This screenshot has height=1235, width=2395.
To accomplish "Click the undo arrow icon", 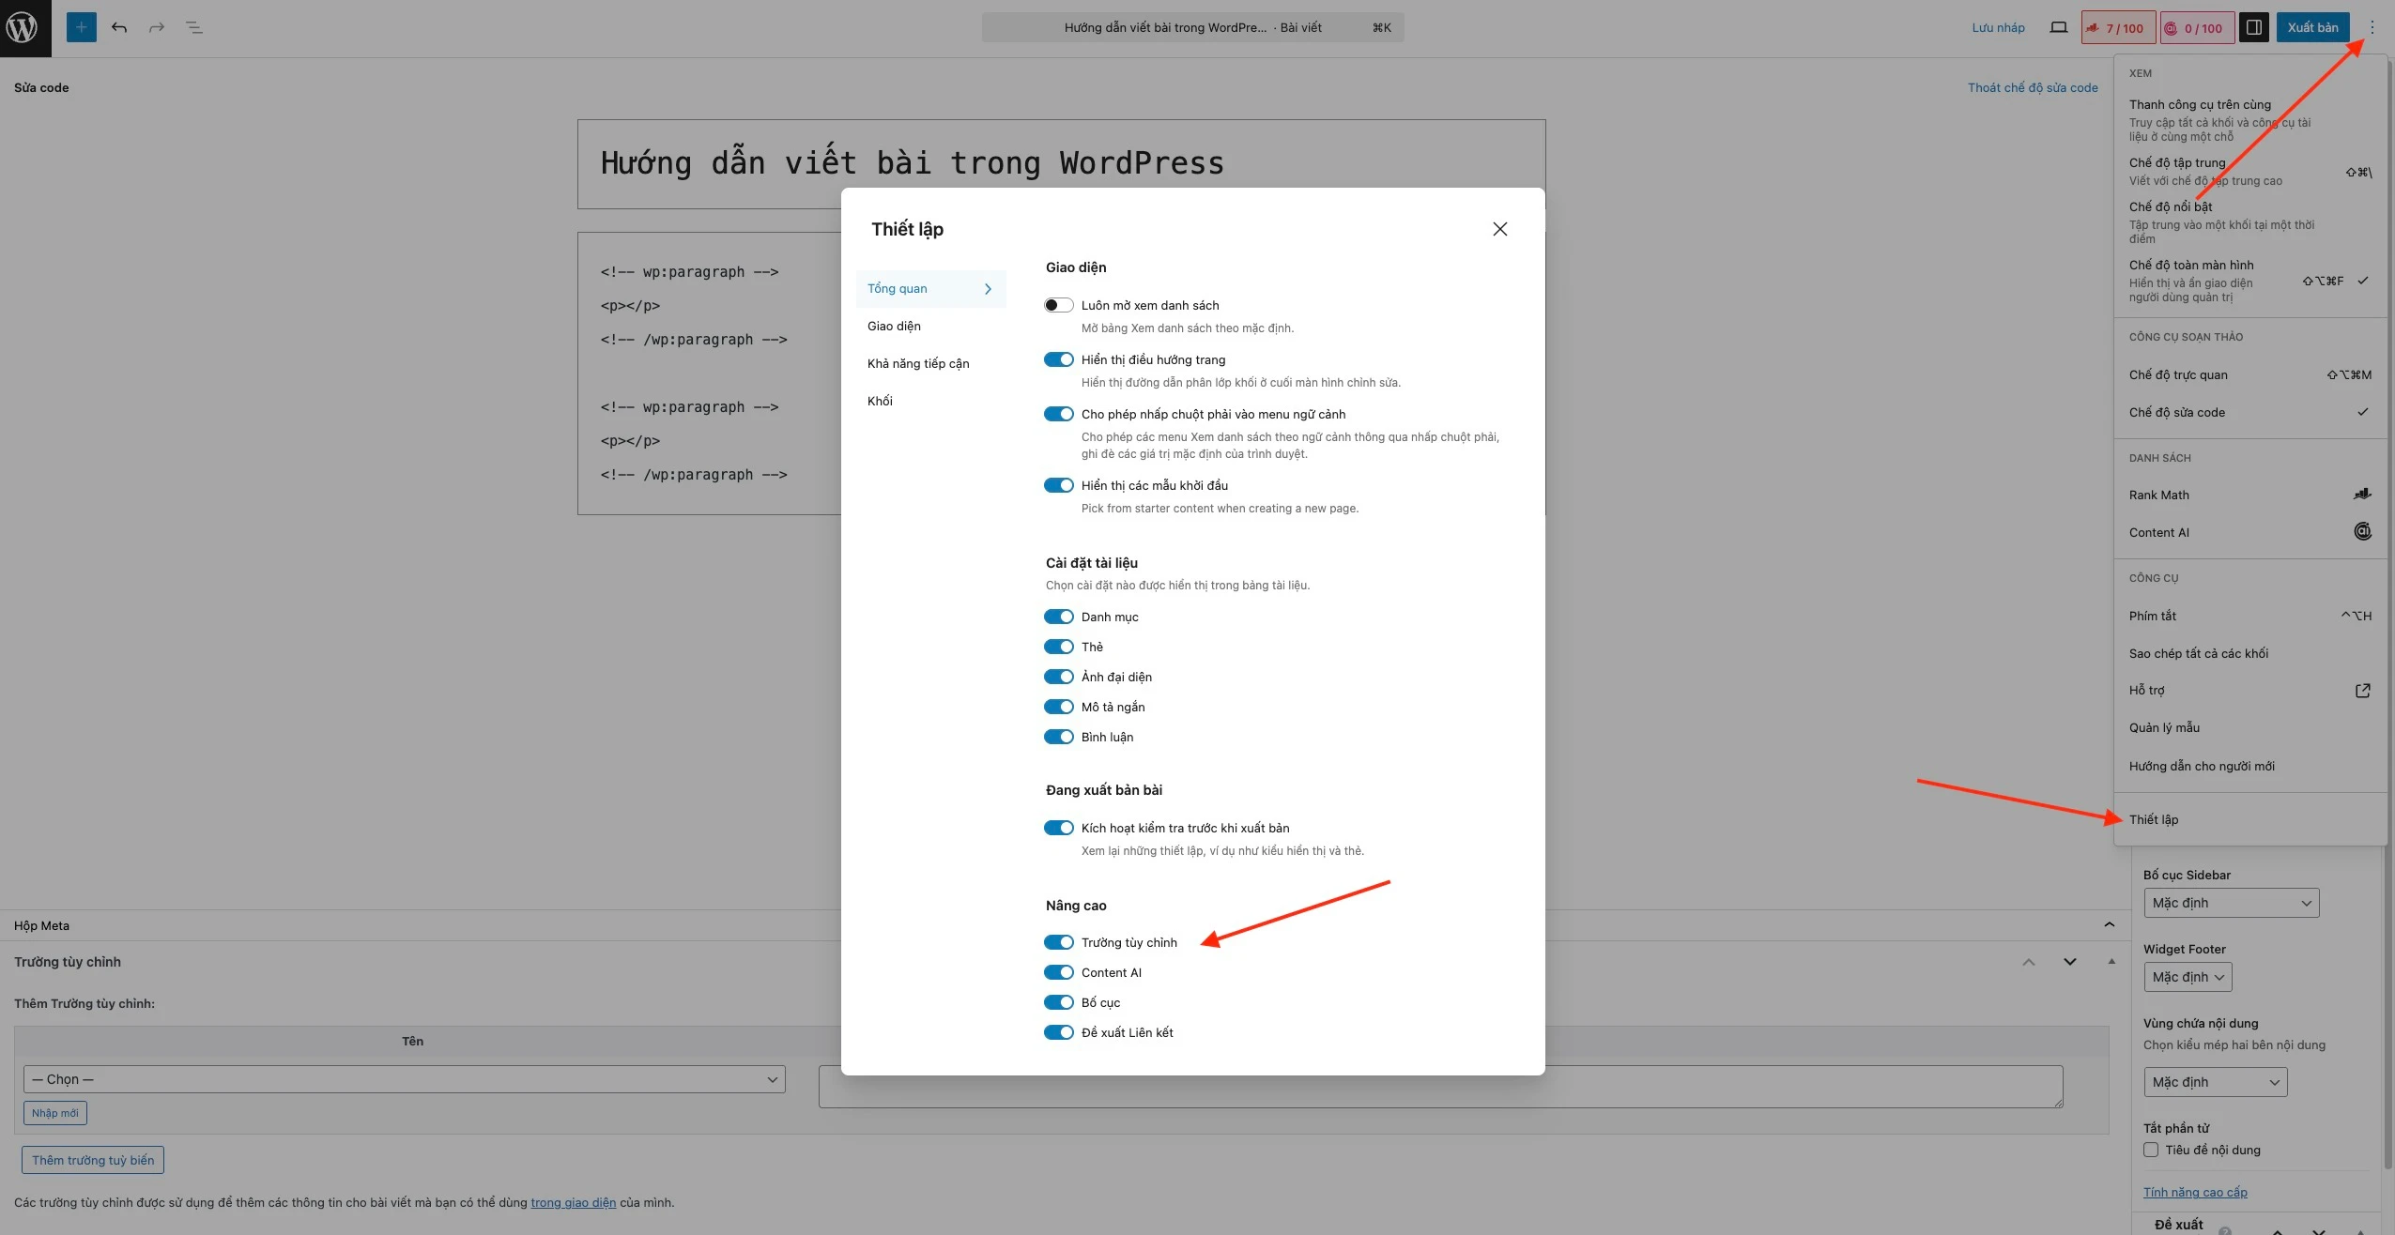I will [119, 27].
